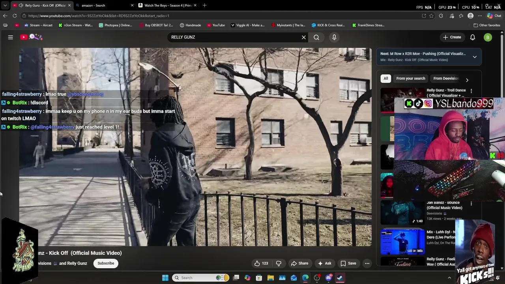505x284 pixels.
Task: Add this page to favorites star
Action: click(x=432, y=16)
